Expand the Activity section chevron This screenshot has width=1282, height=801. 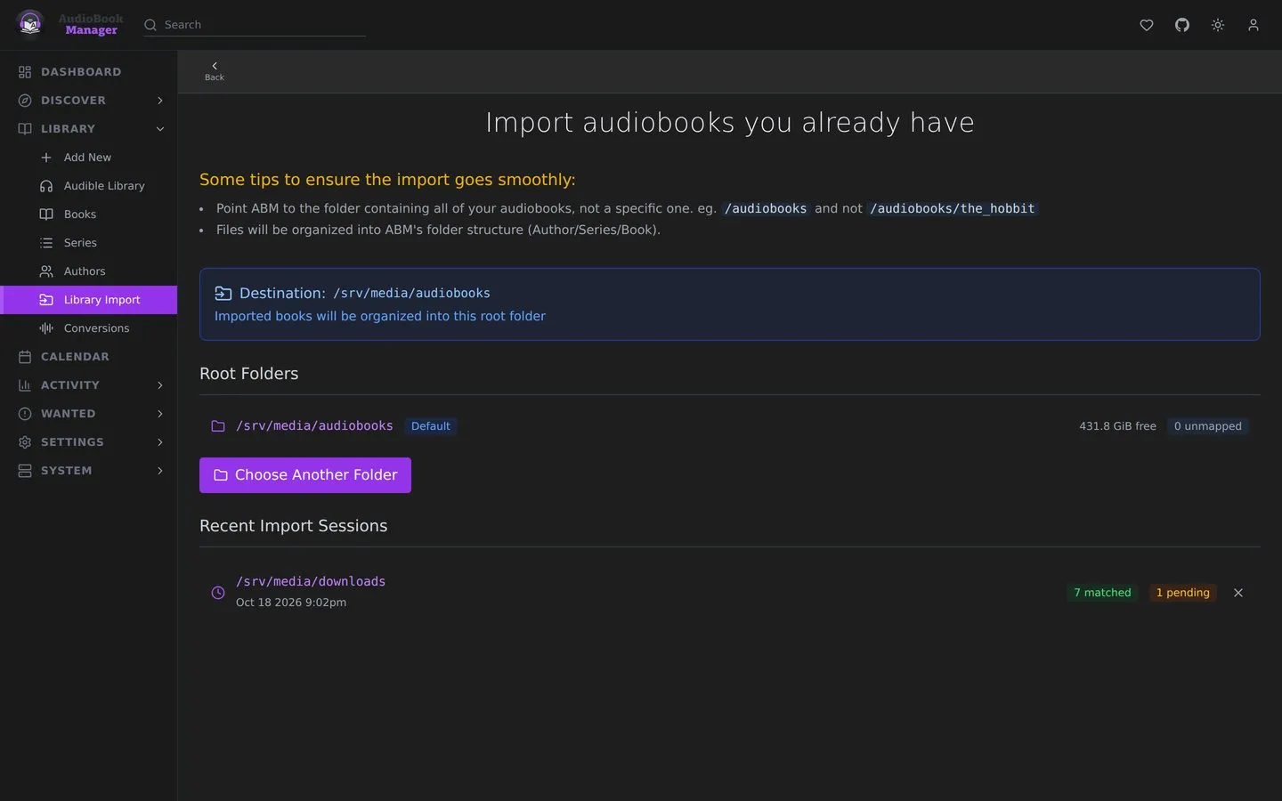pyautogui.click(x=160, y=385)
